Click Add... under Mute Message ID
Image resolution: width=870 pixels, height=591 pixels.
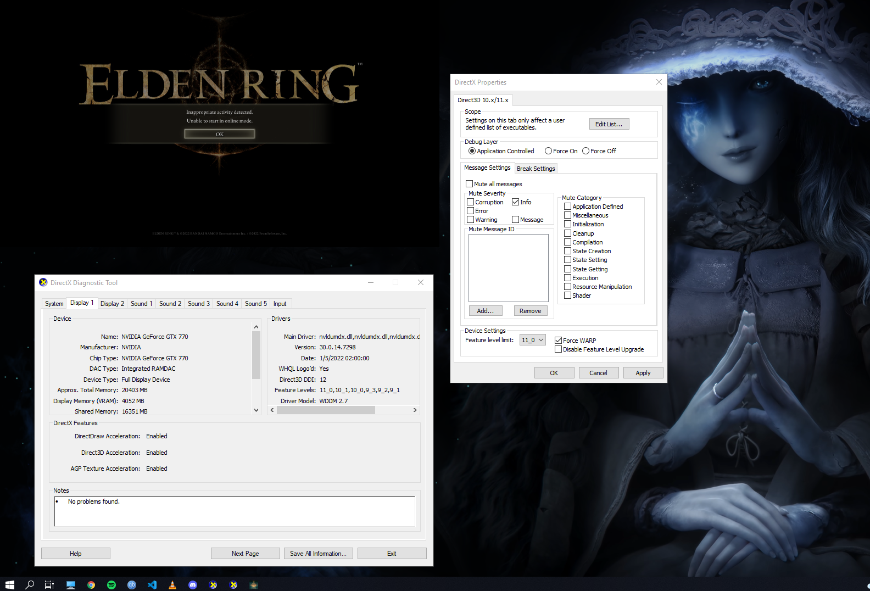pos(486,311)
